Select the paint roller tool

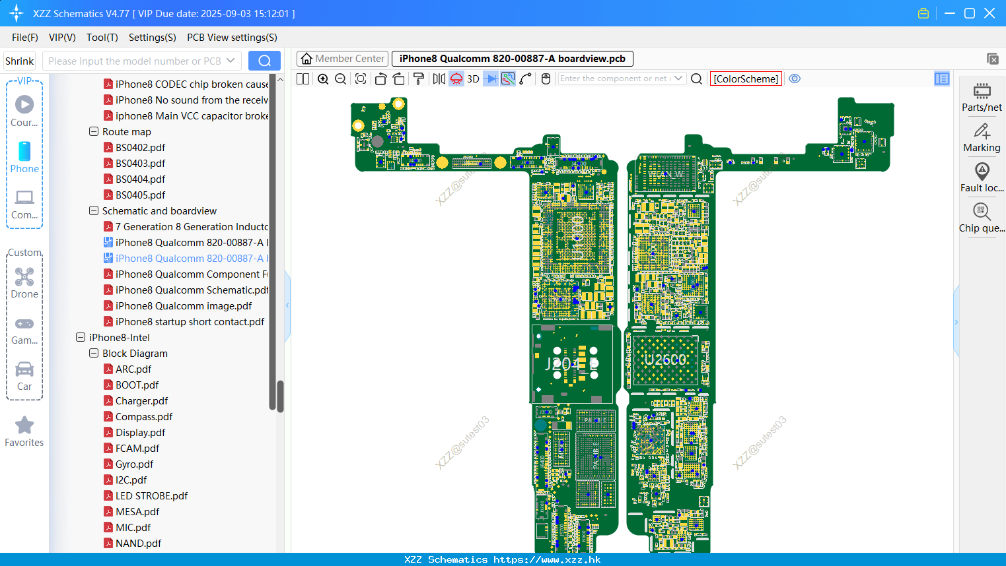click(419, 79)
